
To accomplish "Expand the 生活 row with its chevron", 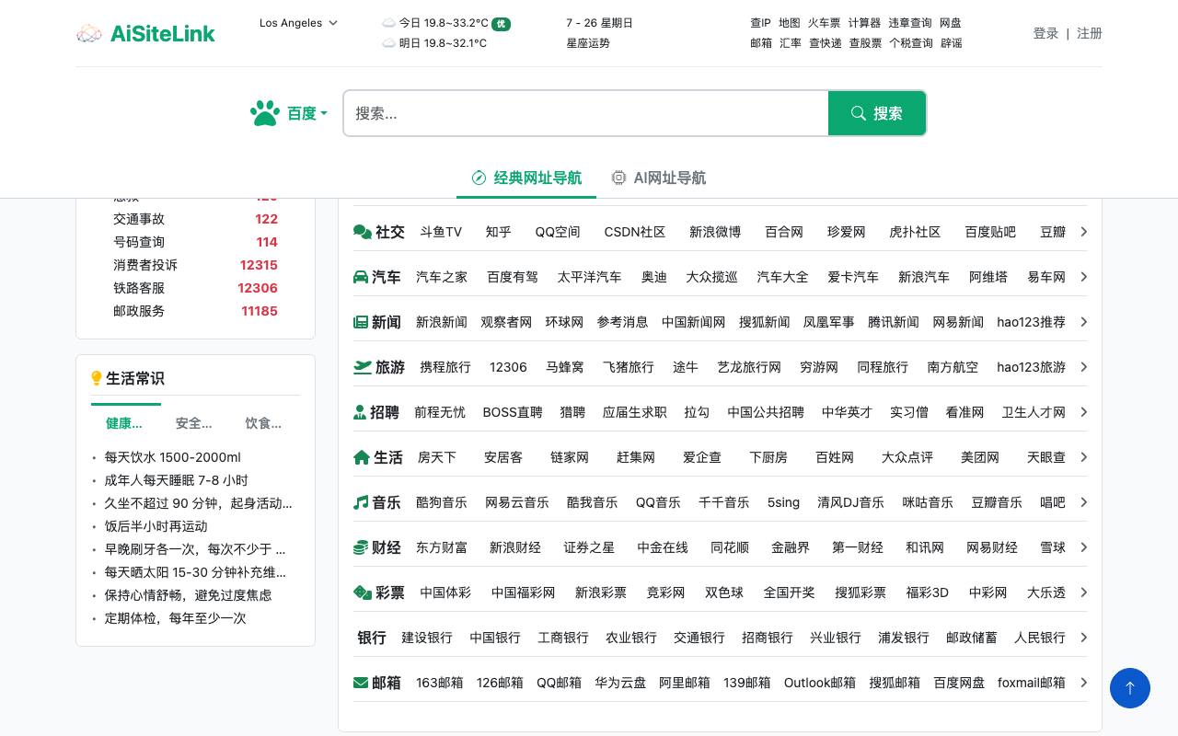I will click(x=1084, y=457).
